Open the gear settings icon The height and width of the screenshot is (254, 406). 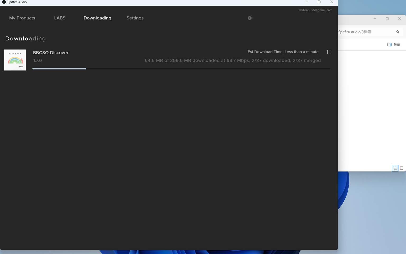[250, 18]
